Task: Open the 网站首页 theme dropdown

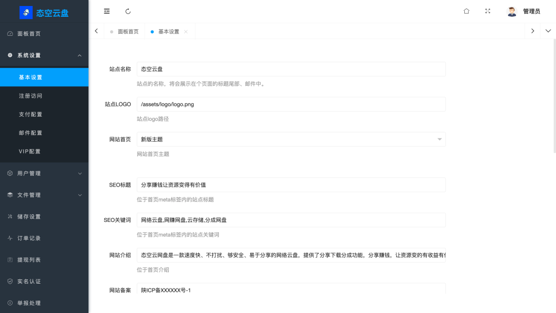Action: (x=439, y=139)
